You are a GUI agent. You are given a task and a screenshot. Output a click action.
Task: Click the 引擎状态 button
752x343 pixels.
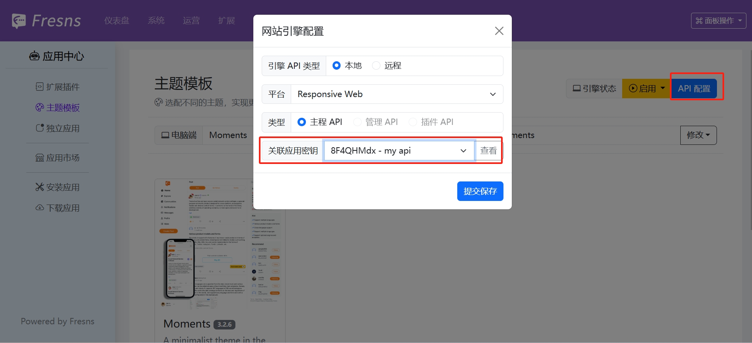[594, 88]
